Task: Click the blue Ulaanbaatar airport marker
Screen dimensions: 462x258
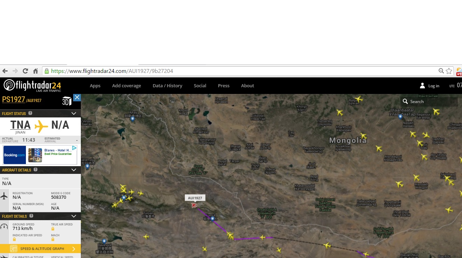Action: [x=400, y=116]
